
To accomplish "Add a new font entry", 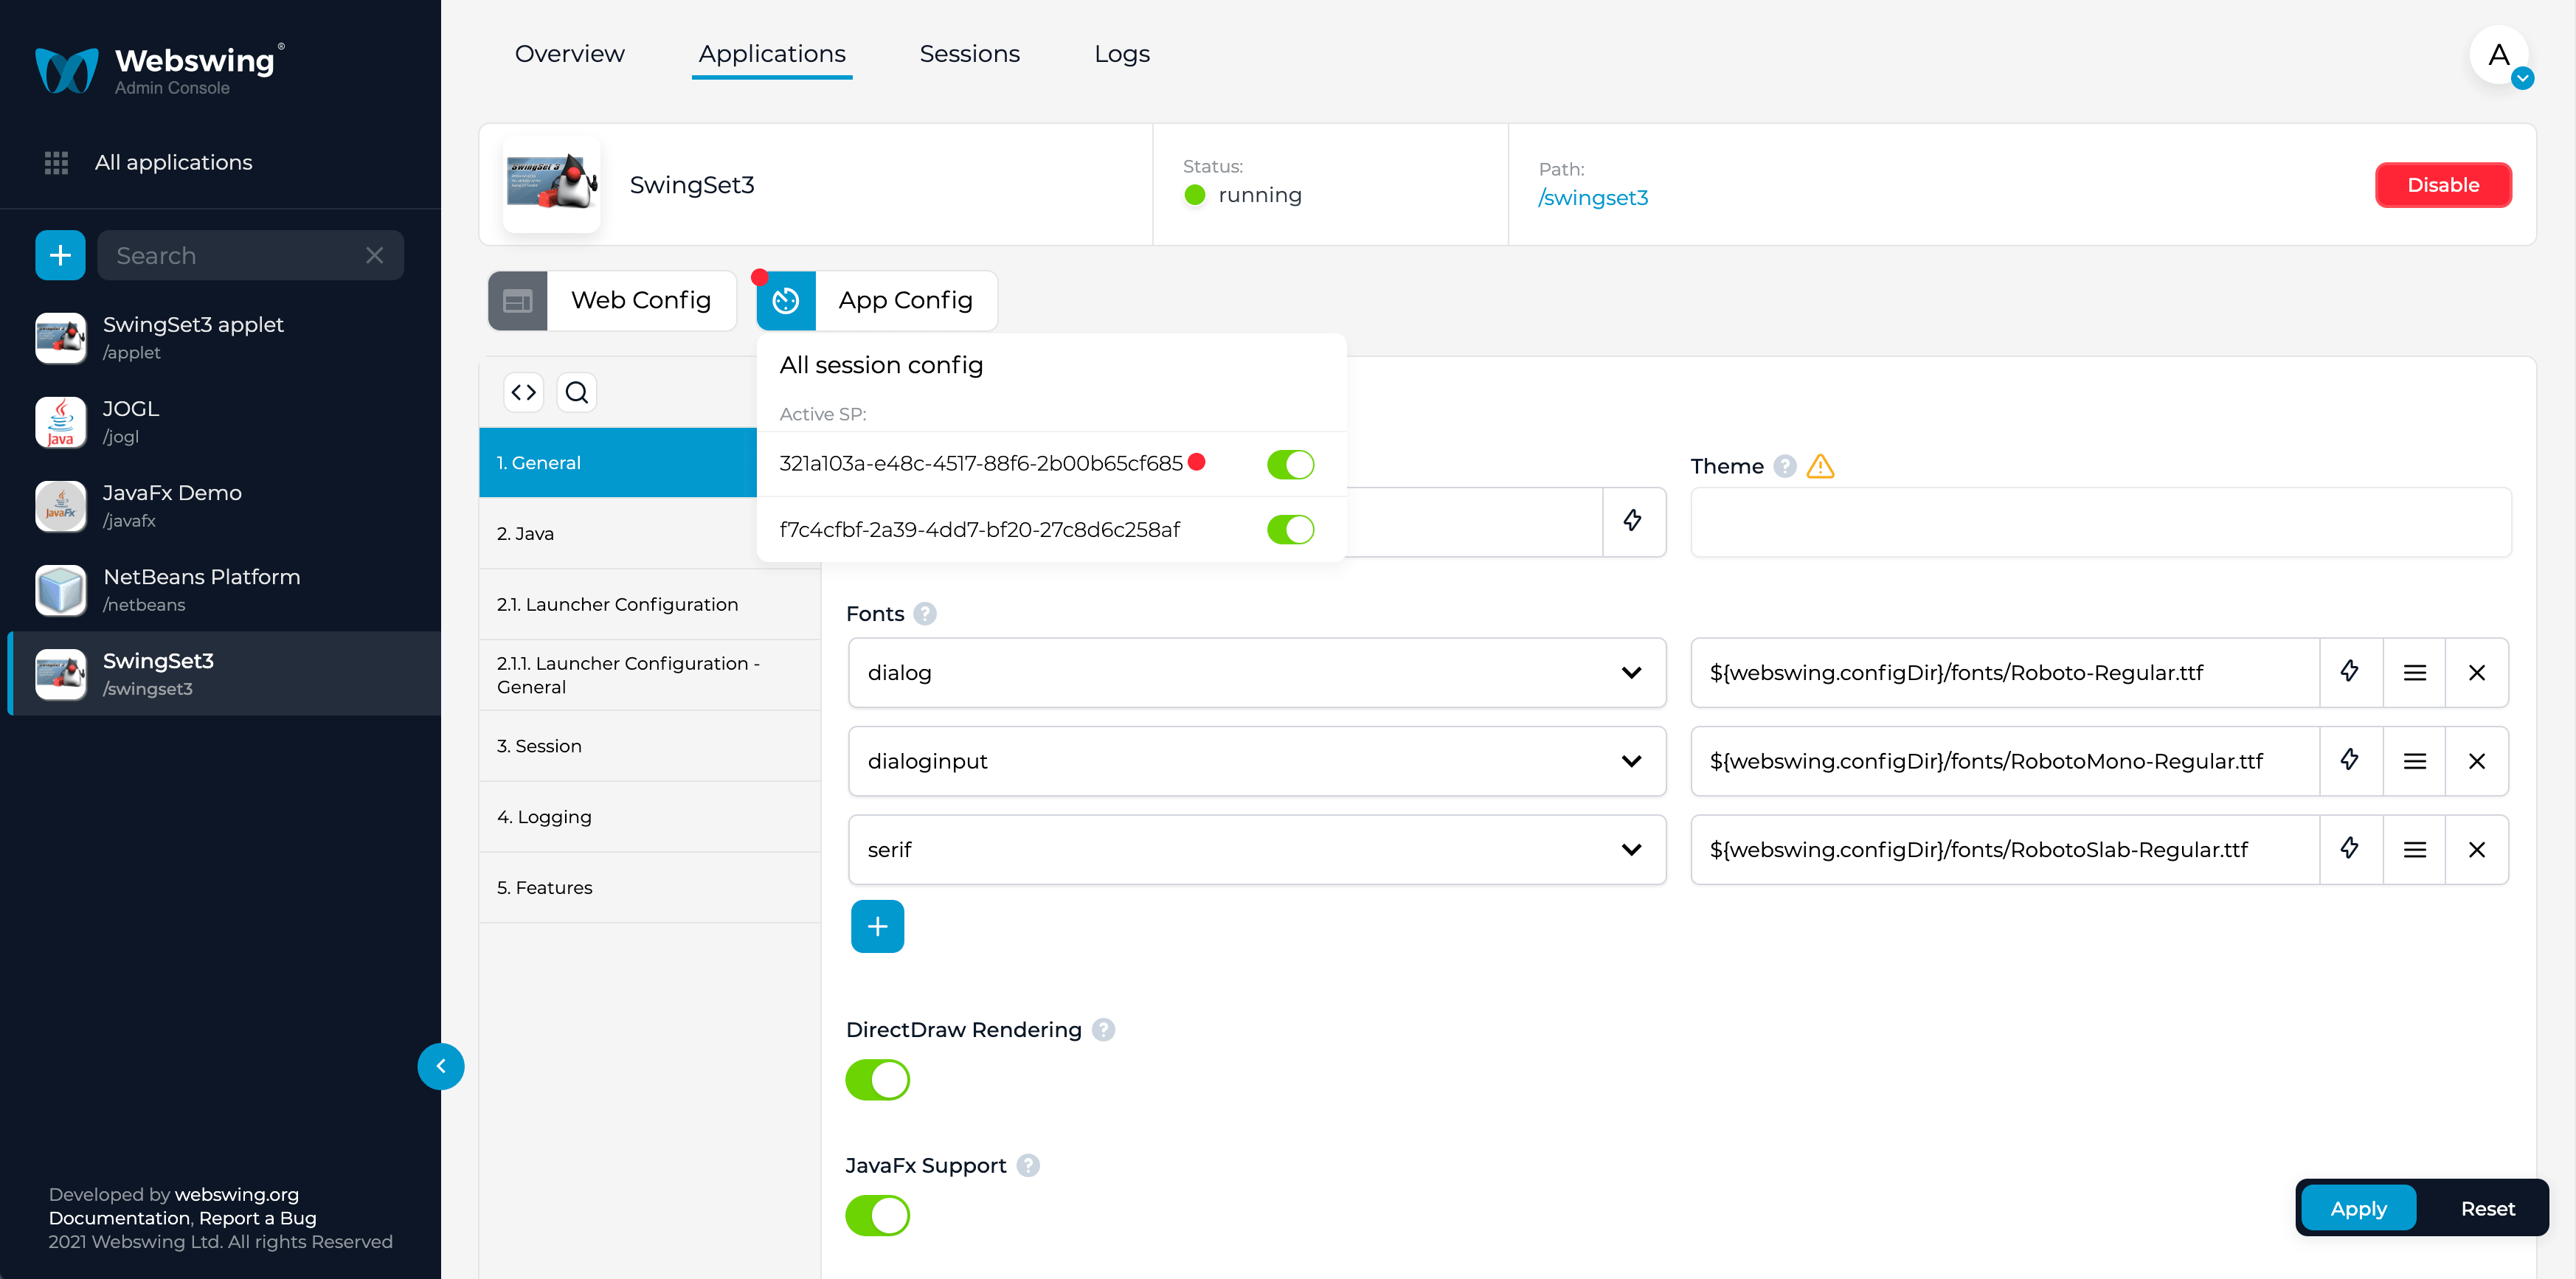I will click(878, 926).
